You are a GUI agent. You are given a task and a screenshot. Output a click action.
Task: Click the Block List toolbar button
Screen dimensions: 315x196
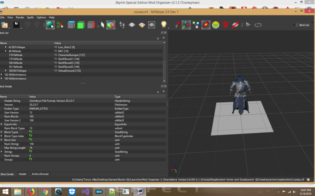[304, 25]
